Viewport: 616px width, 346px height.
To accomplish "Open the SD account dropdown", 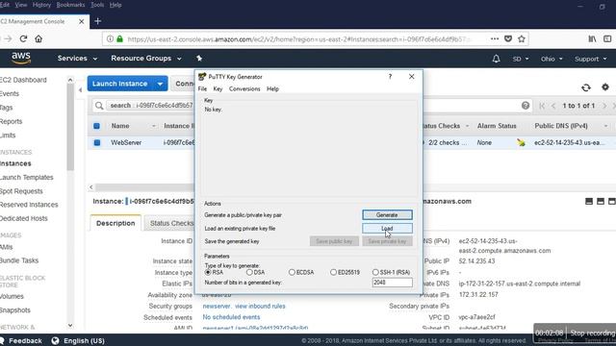I will tap(521, 59).
